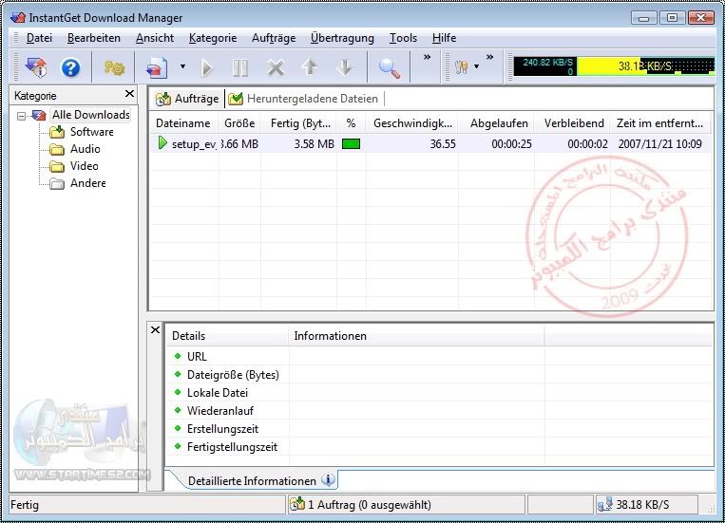This screenshot has width=725, height=523.
Task: Click the Details column header
Action: coord(227,336)
